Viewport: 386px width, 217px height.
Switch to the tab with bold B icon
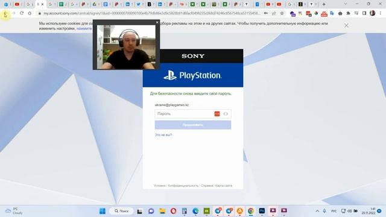tap(149, 4)
